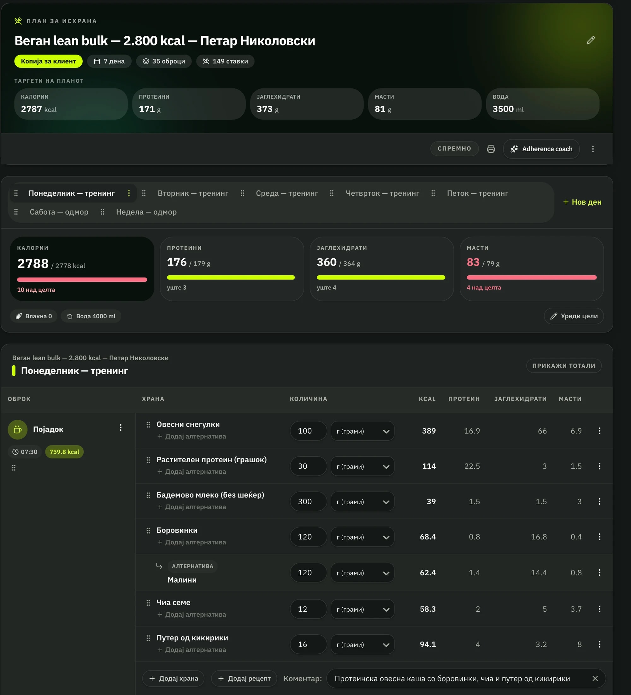Open Појадок meal three-dot menu
631x695 pixels.
click(x=121, y=428)
